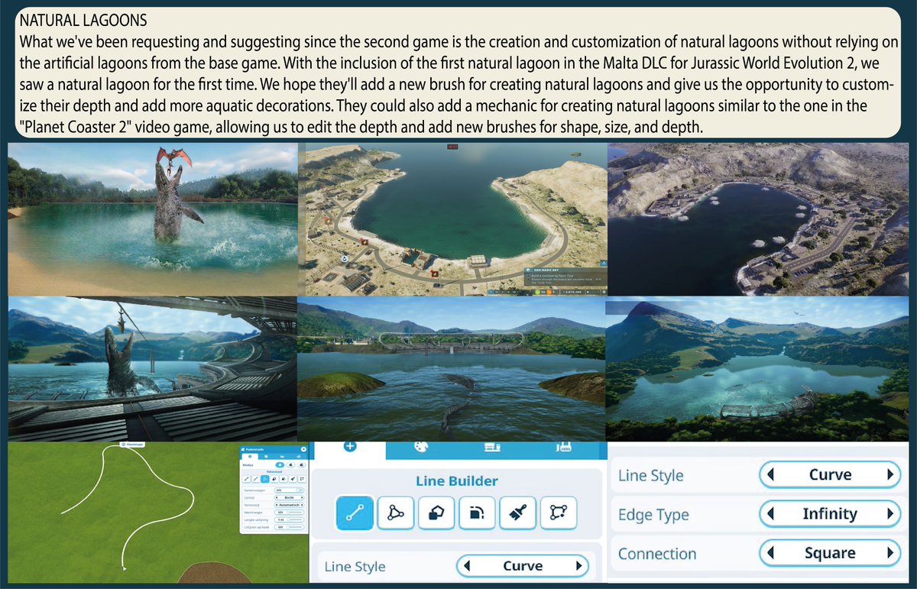The width and height of the screenshot is (917, 589).
Task: Click the Connection label
Action: (x=657, y=553)
